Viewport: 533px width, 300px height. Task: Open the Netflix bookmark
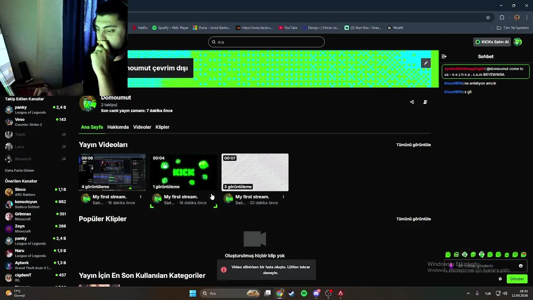140,28
